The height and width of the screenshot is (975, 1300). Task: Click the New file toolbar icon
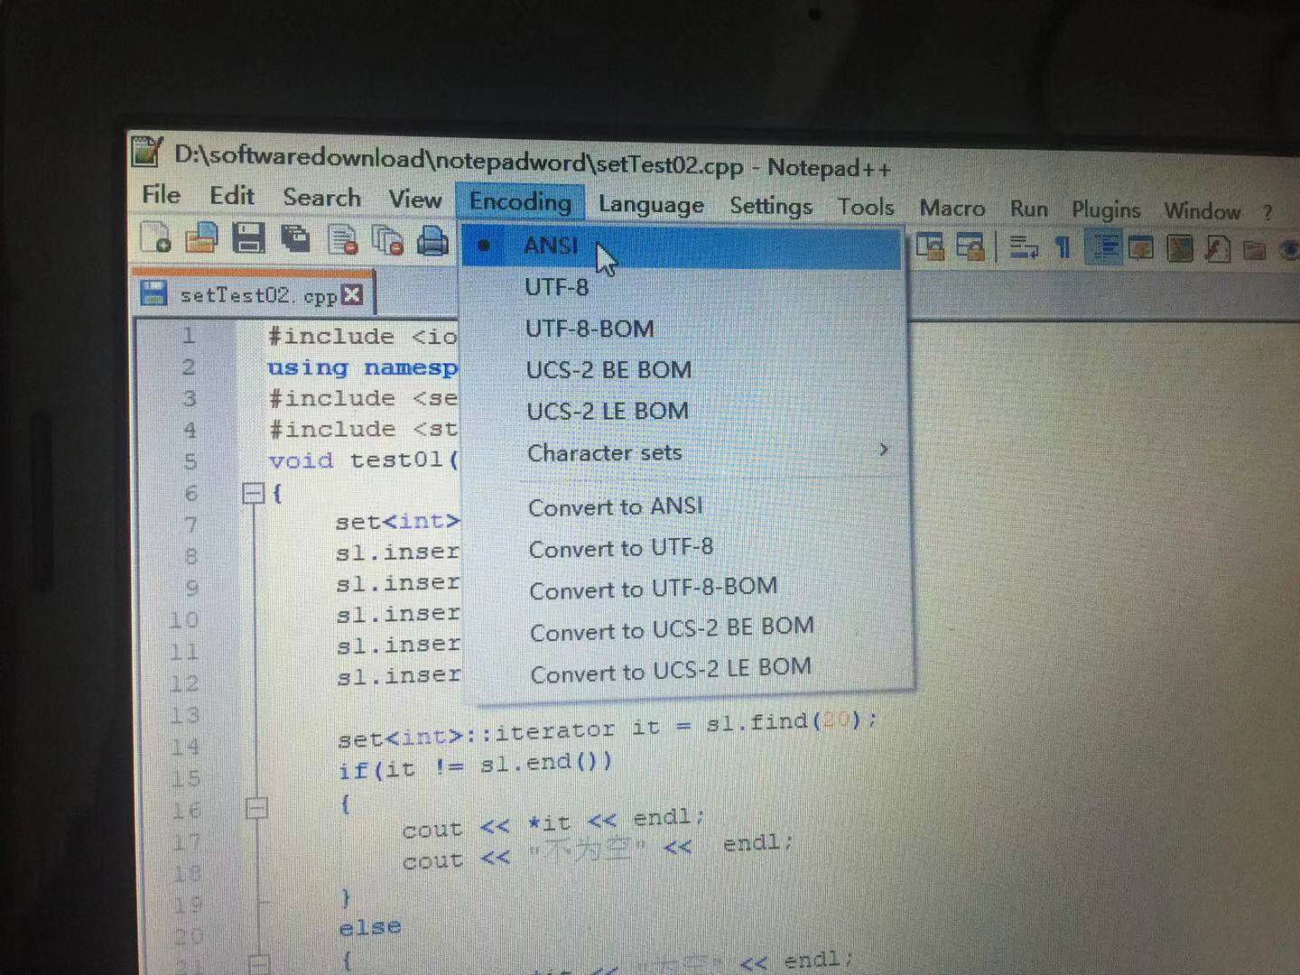(156, 237)
